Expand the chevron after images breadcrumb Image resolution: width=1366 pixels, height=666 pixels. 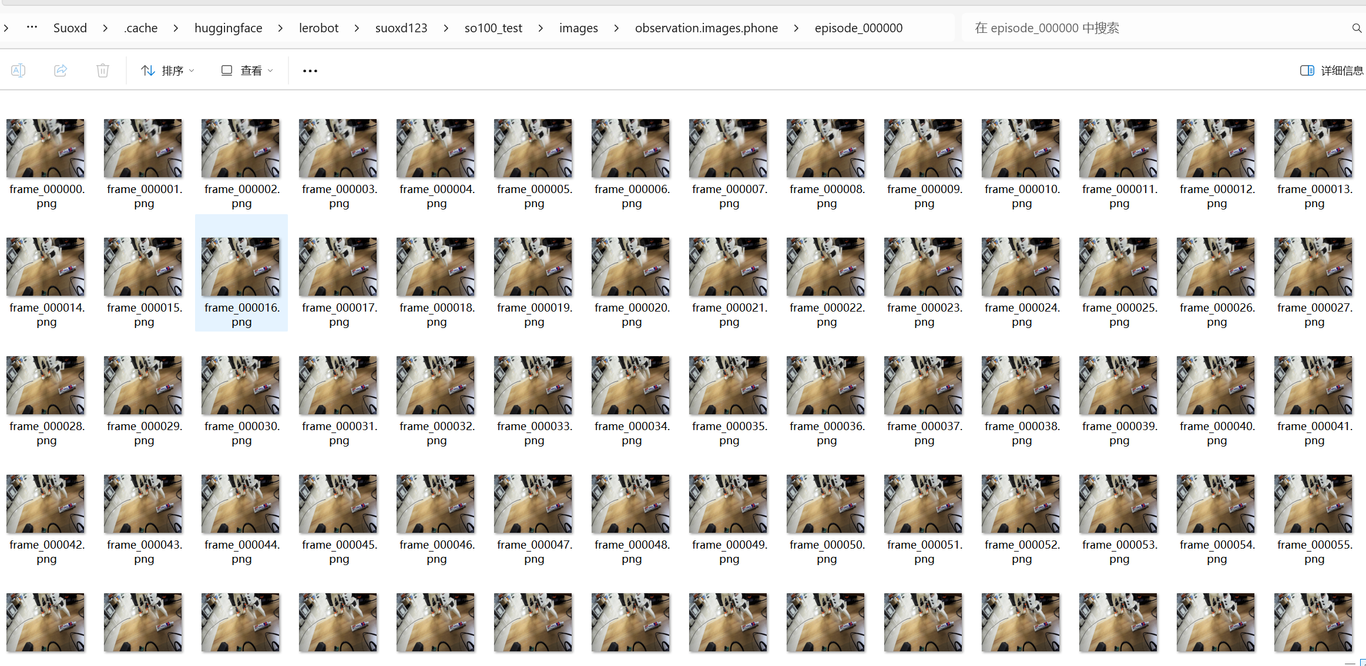coord(616,28)
